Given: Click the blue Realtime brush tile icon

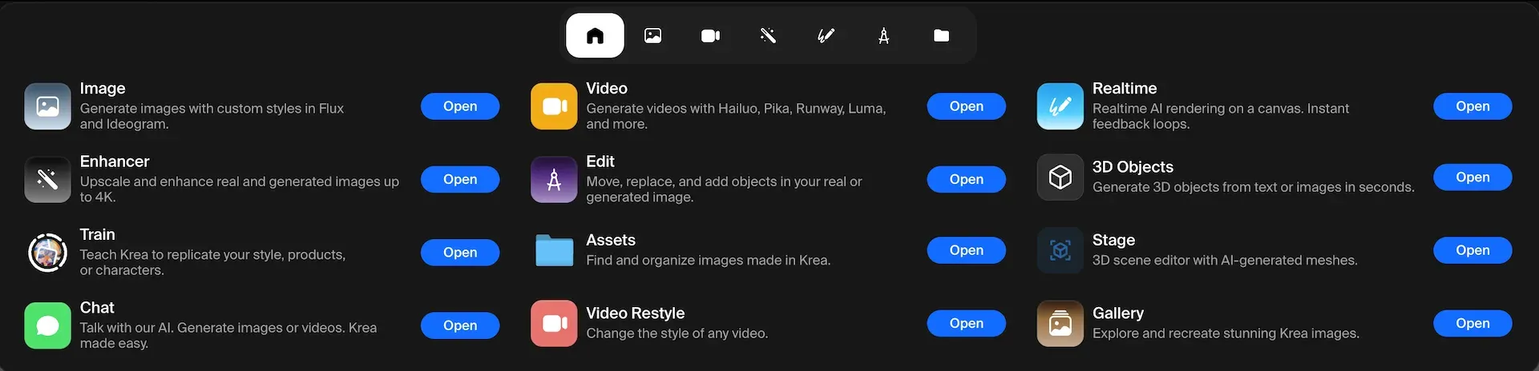Looking at the screenshot, I should (1060, 106).
